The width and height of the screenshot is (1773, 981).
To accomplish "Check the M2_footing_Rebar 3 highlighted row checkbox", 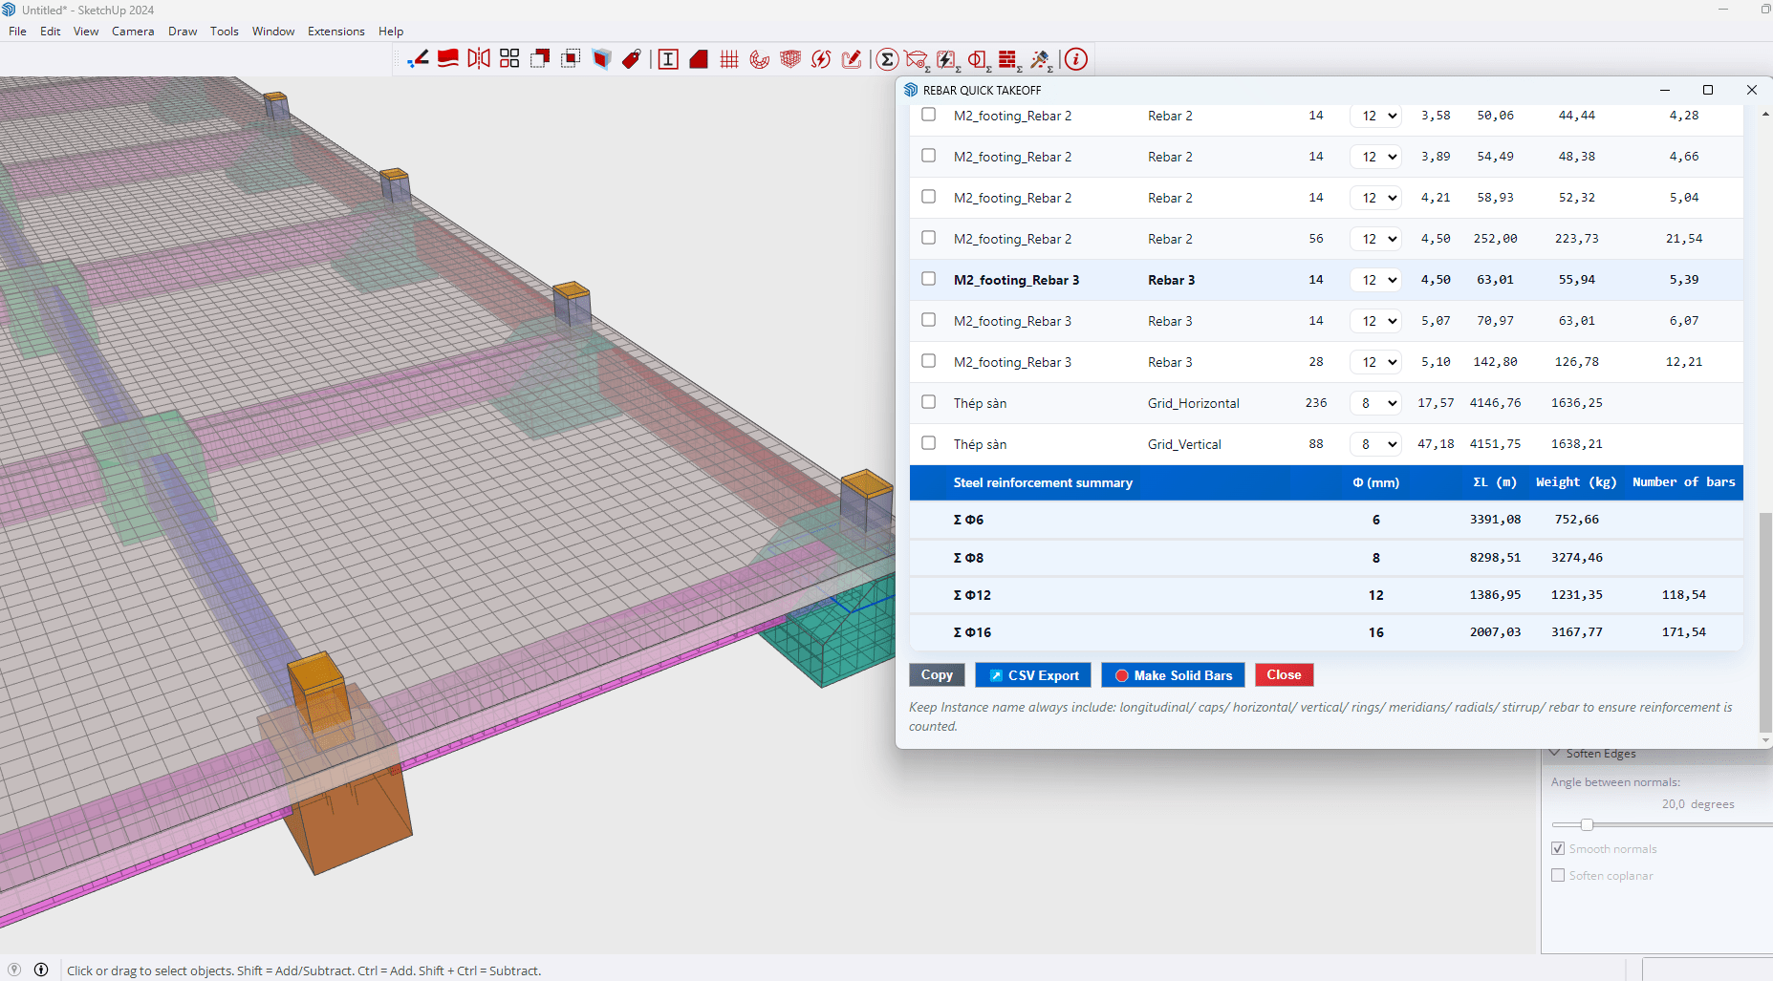I will [x=928, y=279].
